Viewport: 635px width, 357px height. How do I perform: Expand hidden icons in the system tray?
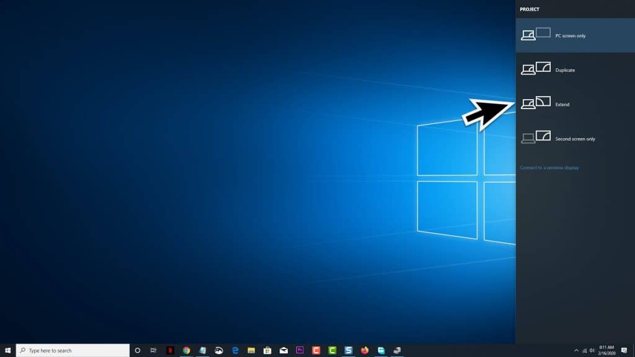point(577,350)
